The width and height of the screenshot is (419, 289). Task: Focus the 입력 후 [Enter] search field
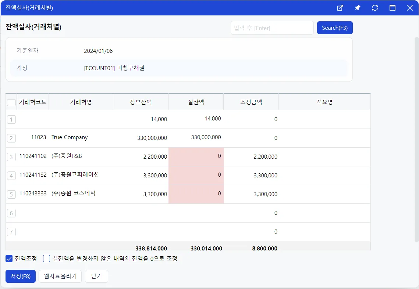coord(272,28)
